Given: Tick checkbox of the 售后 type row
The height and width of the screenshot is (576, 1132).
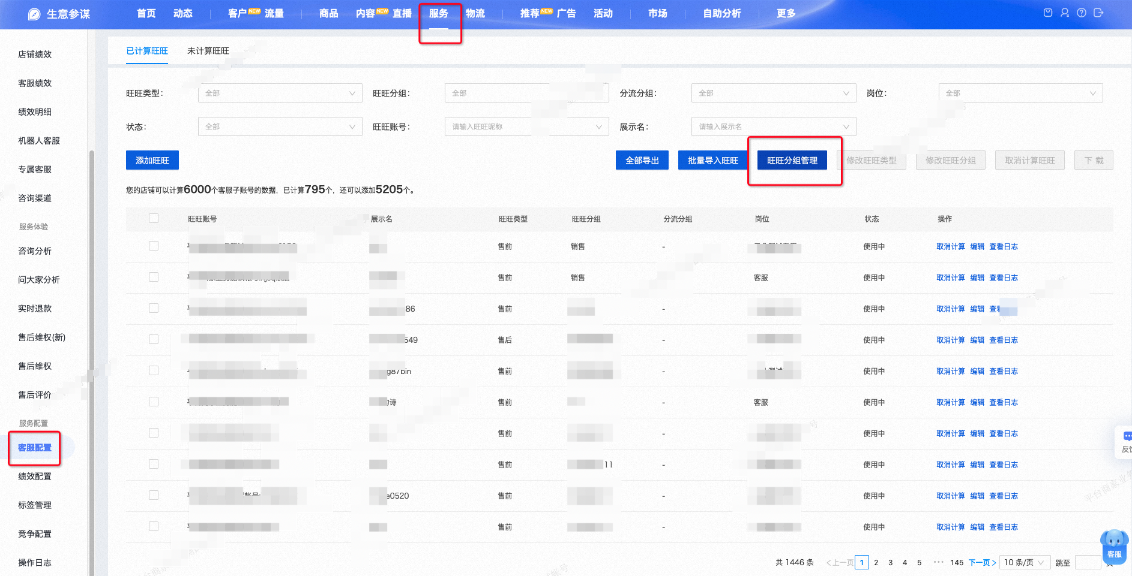Looking at the screenshot, I should pyautogui.click(x=154, y=339).
